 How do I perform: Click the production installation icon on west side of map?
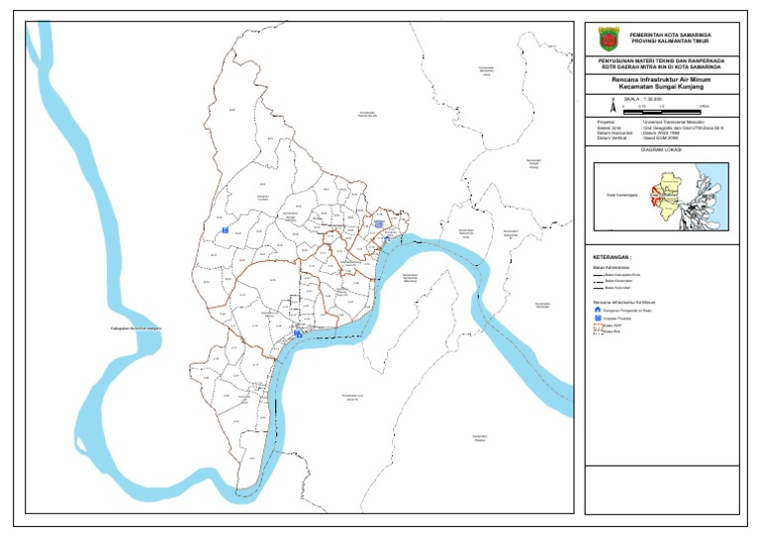(225, 230)
